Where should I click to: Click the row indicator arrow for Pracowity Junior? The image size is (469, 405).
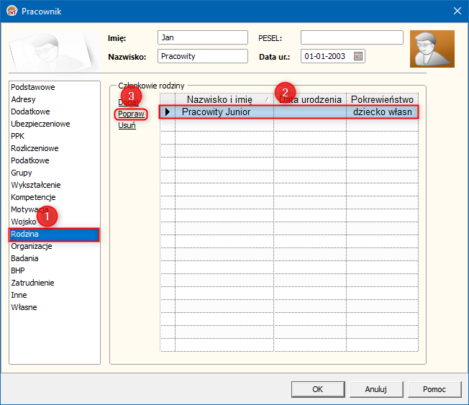pyautogui.click(x=167, y=112)
